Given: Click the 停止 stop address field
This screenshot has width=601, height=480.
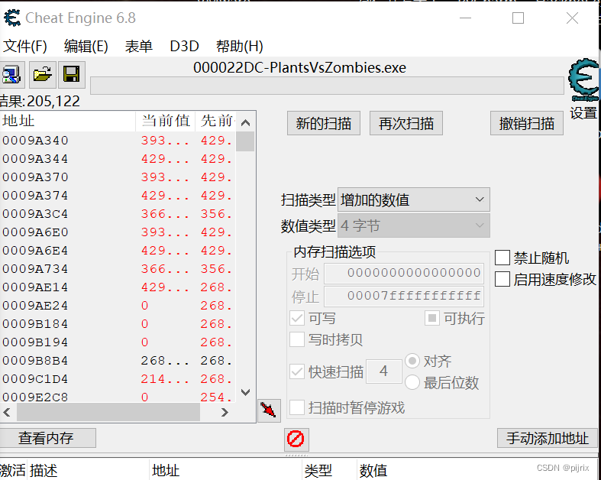Looking at the screenshot, I should (404, 297).
